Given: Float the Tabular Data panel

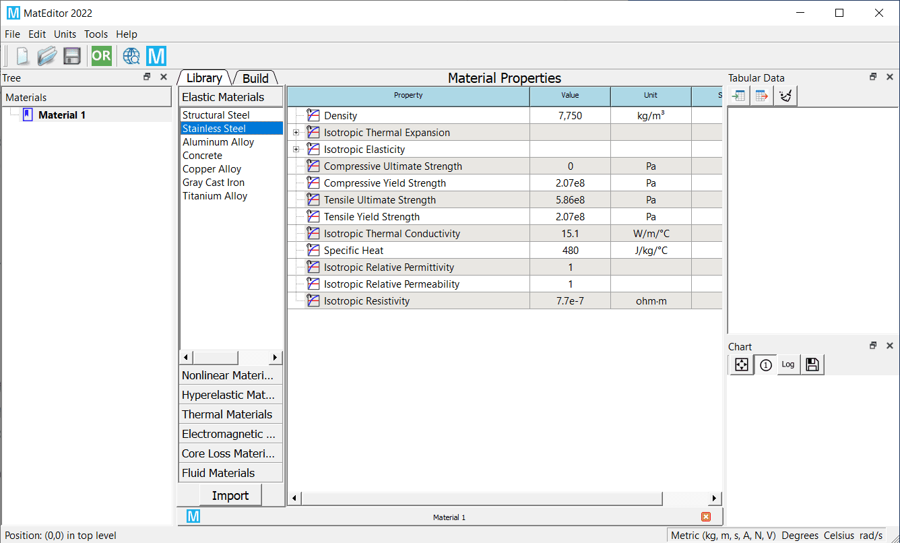Looking at the screenshot, I should pos(873,77).
